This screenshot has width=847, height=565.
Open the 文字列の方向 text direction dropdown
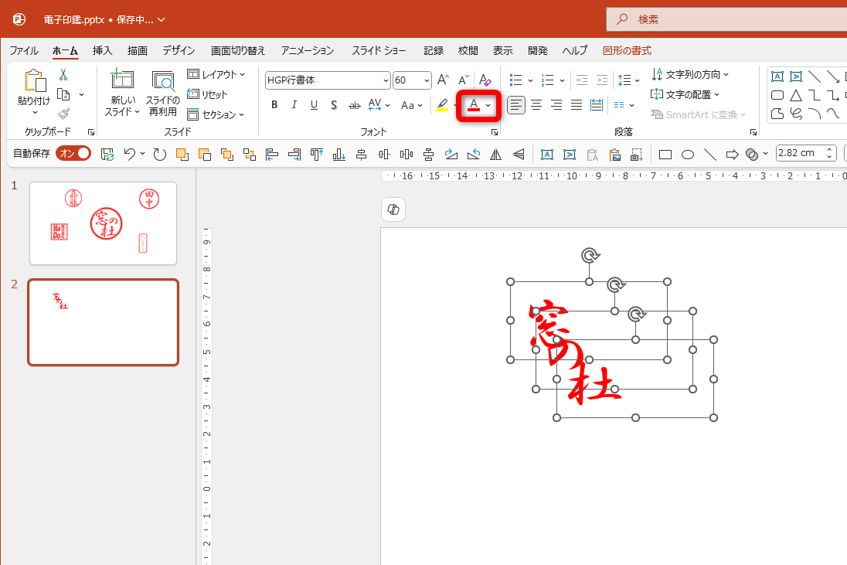point(690,74)
